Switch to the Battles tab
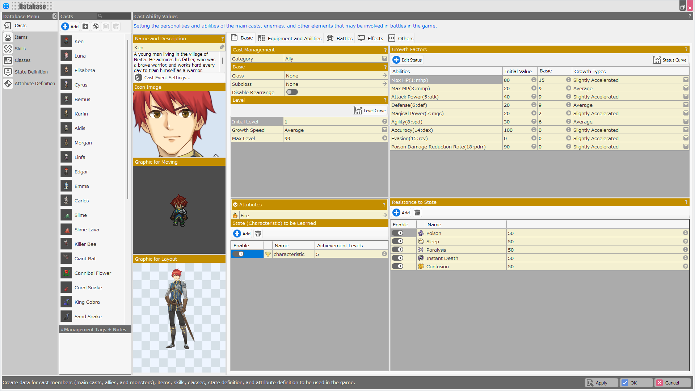This screenshot has height=391, width=695. coord(340,38)
